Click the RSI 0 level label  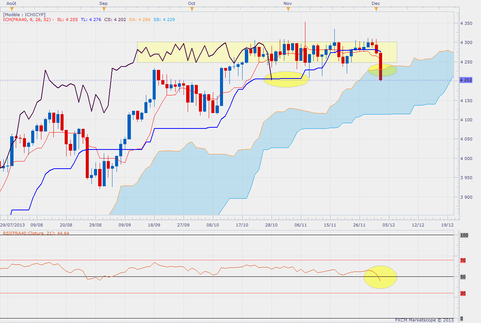[x=462, y=318]
